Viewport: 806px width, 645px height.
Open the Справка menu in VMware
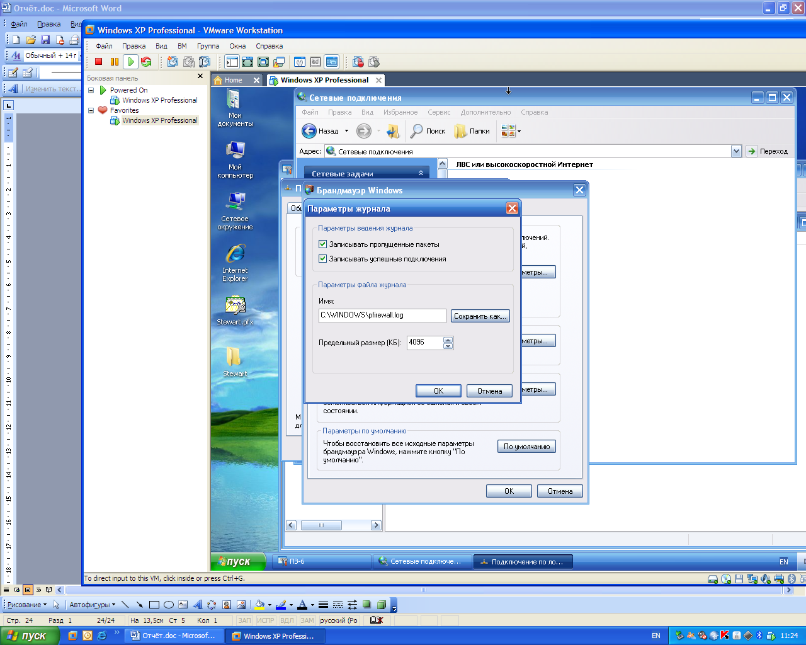[270, 46]
